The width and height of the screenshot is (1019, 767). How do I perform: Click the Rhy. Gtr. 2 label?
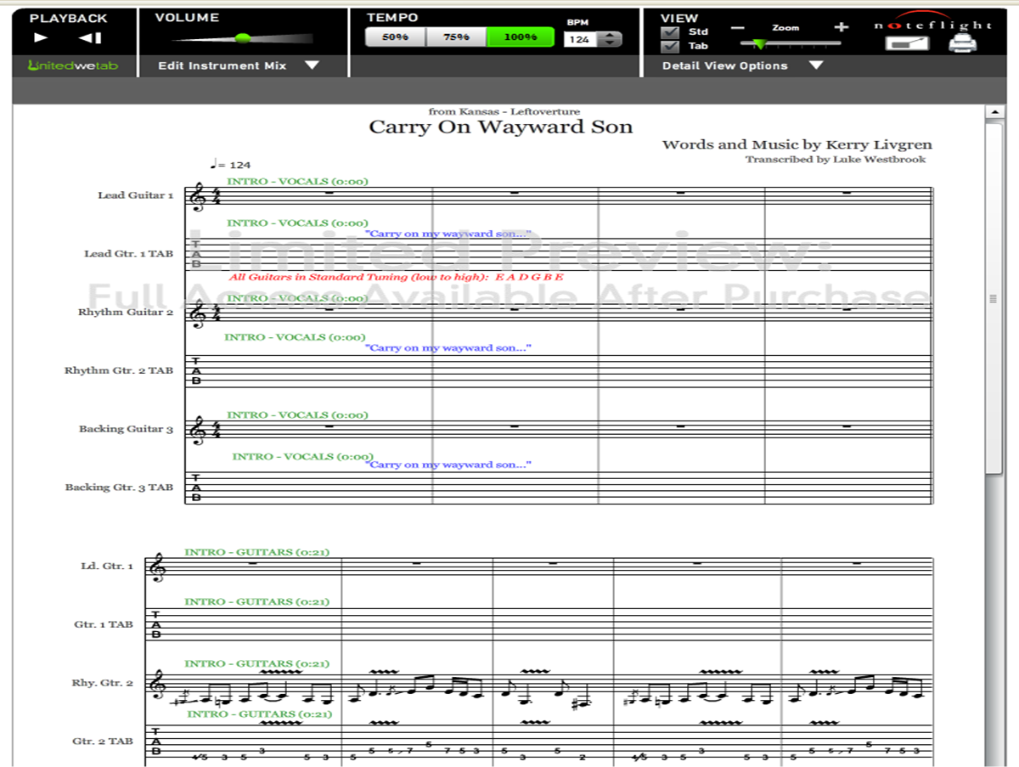tap(103, 683)
